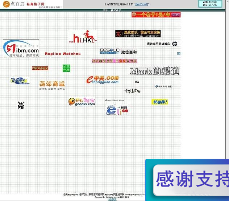Click the Replica Watches ad
The height and width of the screenshot is (201, 229).
(63, 54)
